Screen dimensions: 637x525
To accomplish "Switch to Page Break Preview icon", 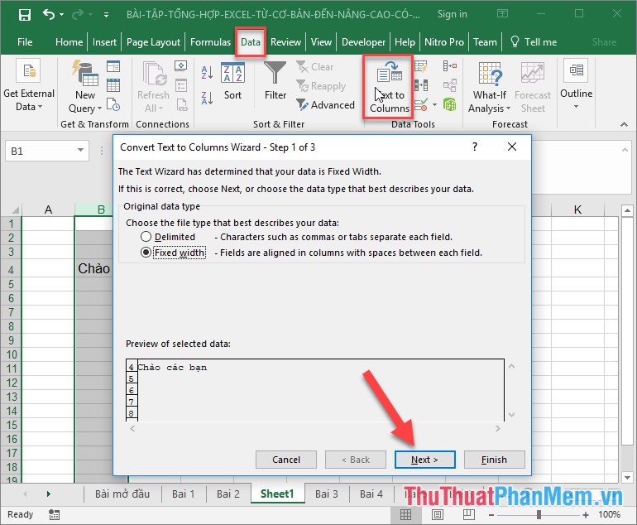I will click(x=469, y=515).
